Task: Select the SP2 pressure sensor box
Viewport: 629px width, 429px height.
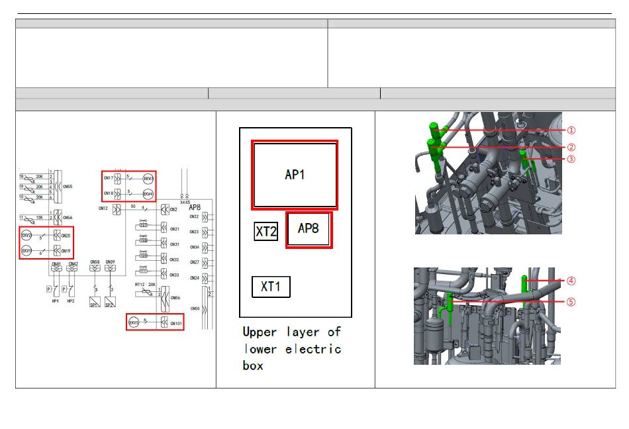Action: [x=111, y=302]
